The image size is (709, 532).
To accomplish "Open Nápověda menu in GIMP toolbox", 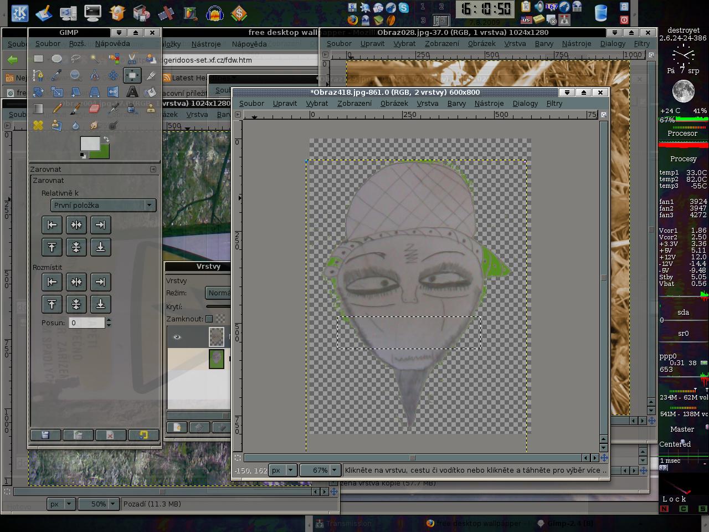I will point(112,43).
